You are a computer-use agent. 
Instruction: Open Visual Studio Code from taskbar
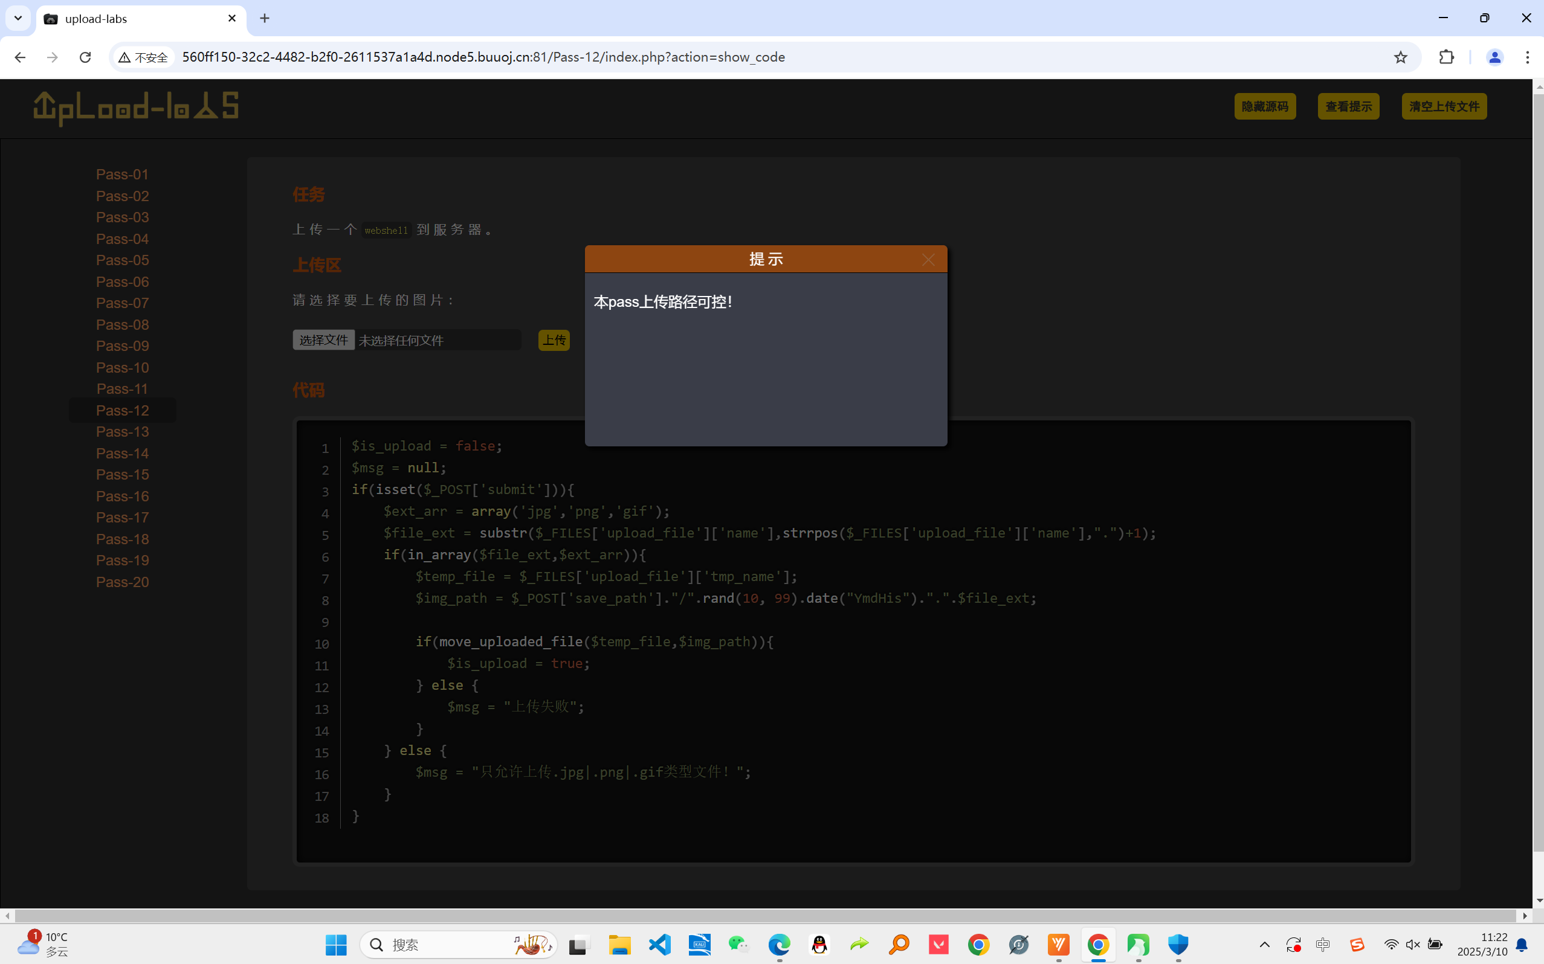tap(660, 944)
